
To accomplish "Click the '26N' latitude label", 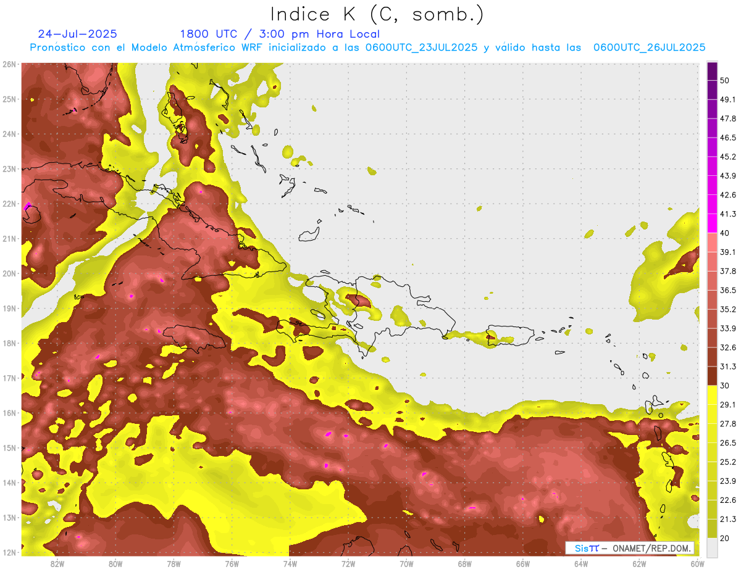I will (x=9, y=64).
